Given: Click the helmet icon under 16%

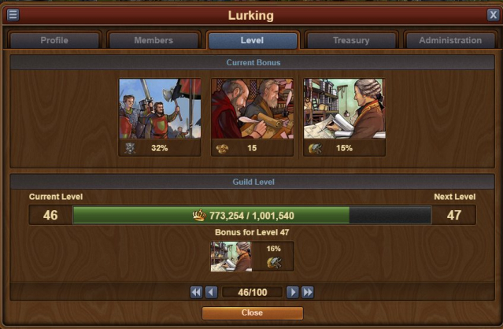Looking at the screenshot, I should pos(274,263).
